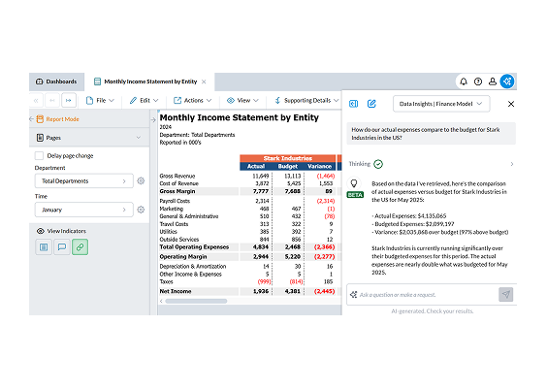Viewport: 547px width, 390px height.
Task: Open the user profile icon
Action: pos(493,81)
